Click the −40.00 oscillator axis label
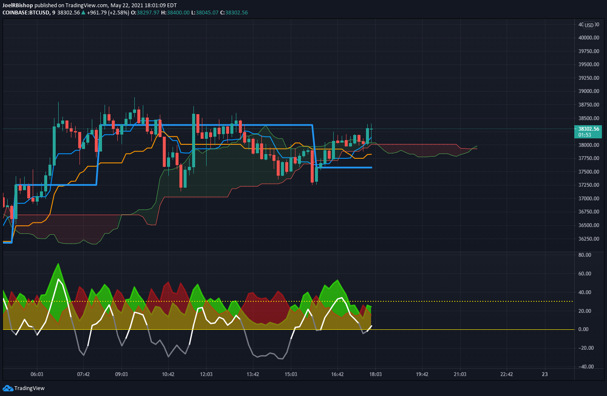 586,367
